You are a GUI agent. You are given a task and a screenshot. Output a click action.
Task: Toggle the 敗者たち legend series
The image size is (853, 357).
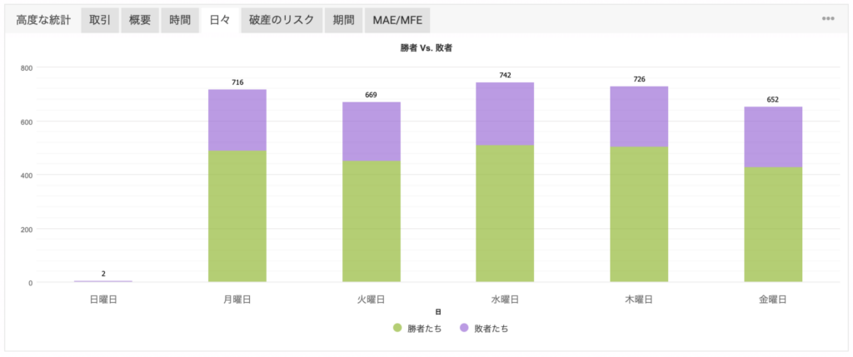pos(484,328)
